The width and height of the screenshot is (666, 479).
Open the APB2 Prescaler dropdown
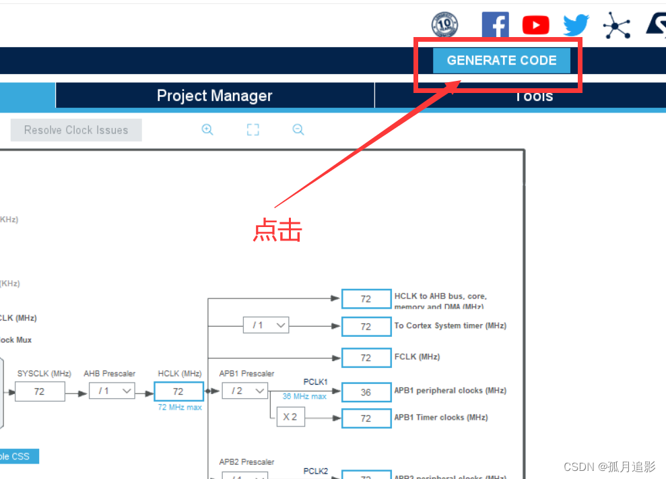tap(245, 476)
